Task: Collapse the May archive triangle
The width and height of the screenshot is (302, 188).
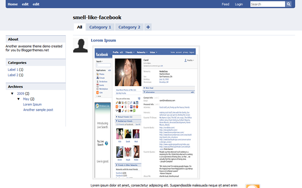Action: click(18, 99)
